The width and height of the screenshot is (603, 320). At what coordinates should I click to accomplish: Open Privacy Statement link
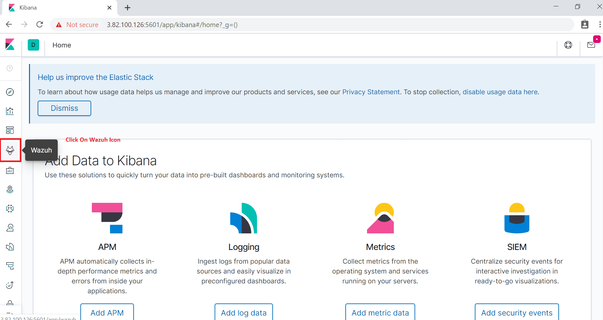coord(371,92)
